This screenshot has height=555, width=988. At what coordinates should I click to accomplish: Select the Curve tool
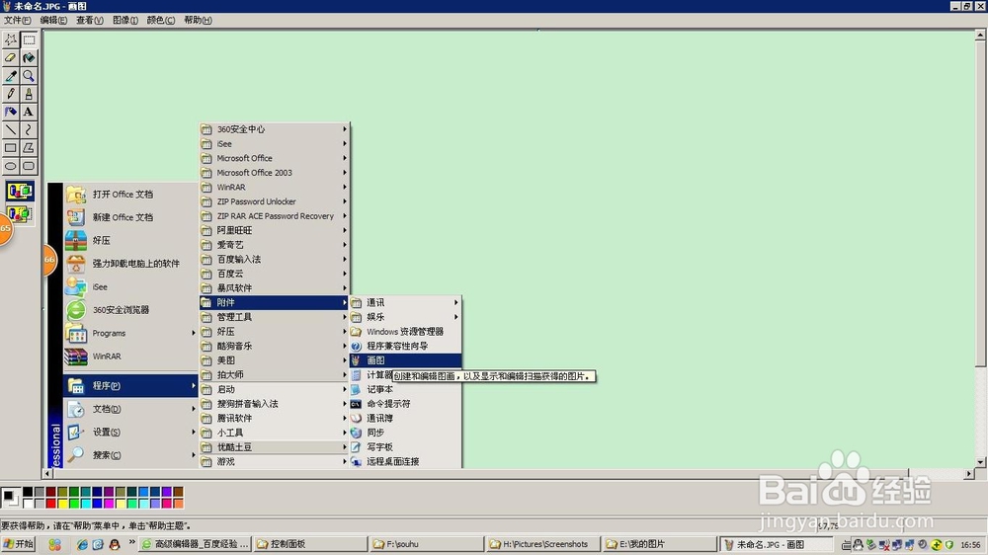pos(29,130)
